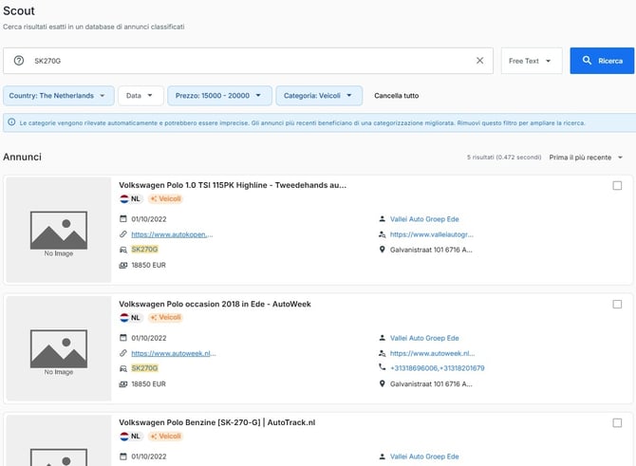
Task: Click the calendar icon in the first listing
Action: pos(123,218)
